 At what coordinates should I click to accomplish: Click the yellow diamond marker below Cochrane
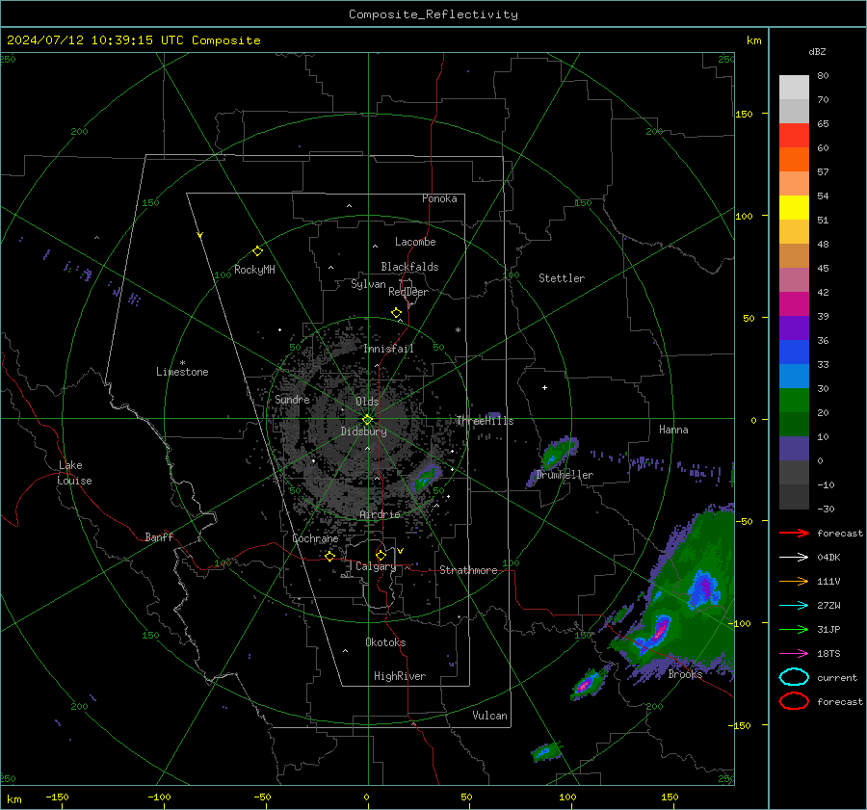pos(330,556)
